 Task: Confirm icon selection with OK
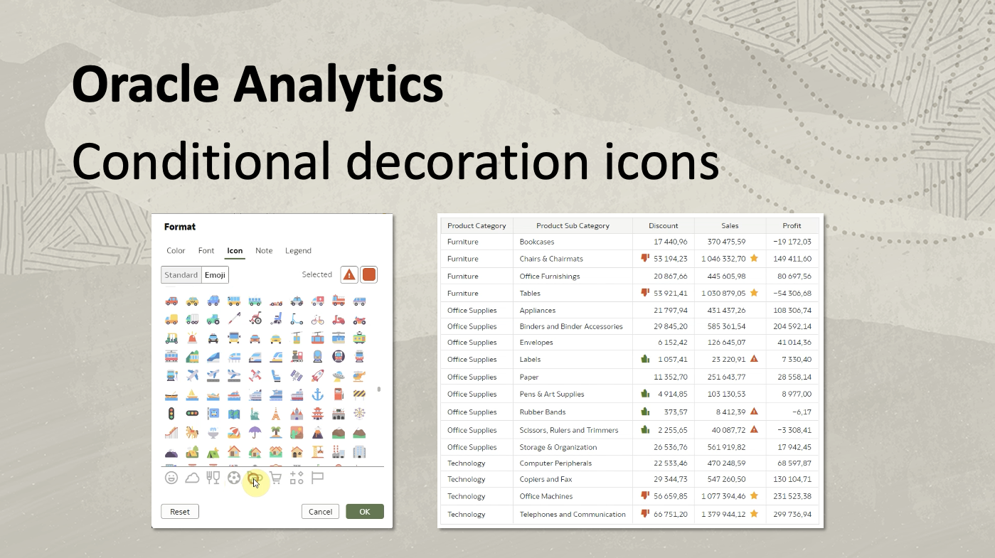point(364,511)
